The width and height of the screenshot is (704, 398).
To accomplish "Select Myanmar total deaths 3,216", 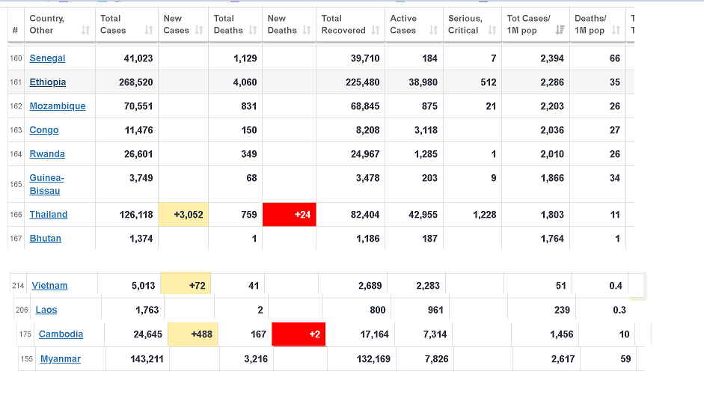I will pyautogui.click(x=256, y=359).
